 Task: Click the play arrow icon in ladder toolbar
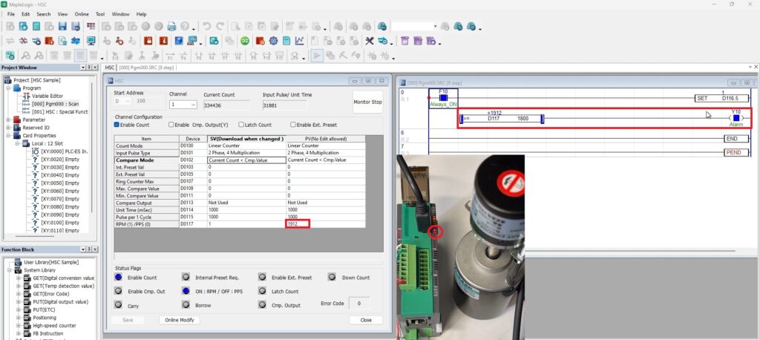pyautogui.click(x=317, y=55)
